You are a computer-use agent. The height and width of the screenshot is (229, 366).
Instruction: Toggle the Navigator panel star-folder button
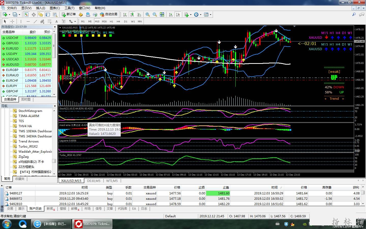tap(41, 15)
